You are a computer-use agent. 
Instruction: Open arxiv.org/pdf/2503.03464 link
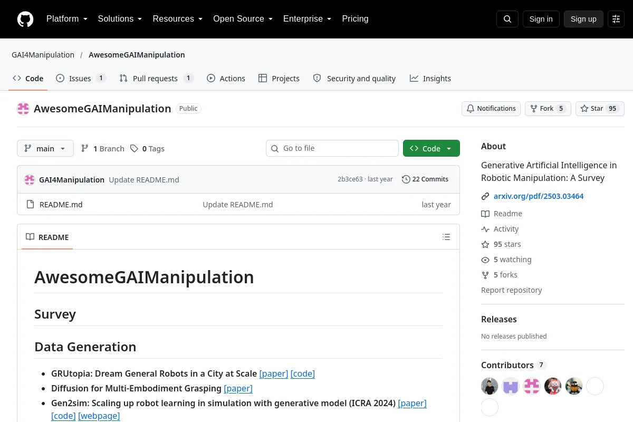coord(539,196)
